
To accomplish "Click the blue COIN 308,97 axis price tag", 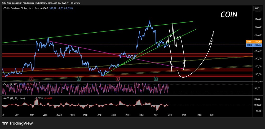I will click(x=254, y=45).
